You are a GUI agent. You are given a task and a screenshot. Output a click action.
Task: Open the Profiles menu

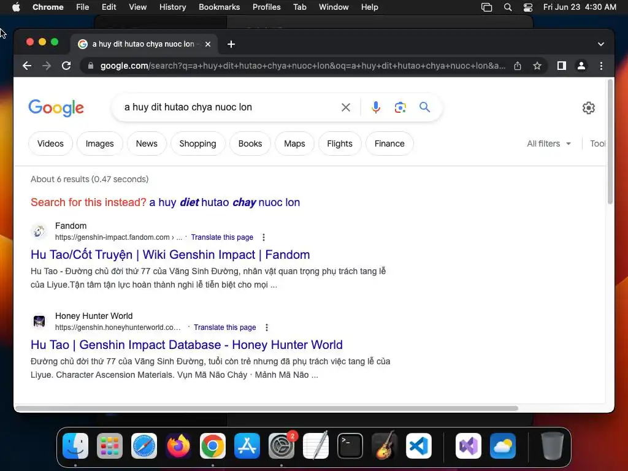tap(266, 7)
